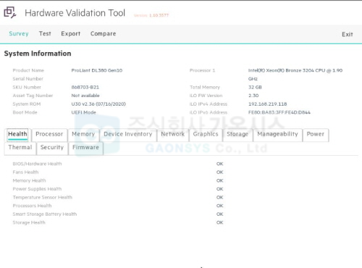The height and width of the screenshot is (268, 362).
Task: Click the Intel Xeon Bronze 3204 processor value
Action: click(x=295, y=75)
